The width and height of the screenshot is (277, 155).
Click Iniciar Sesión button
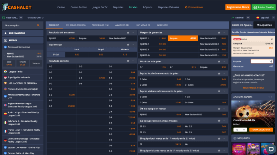[x=263, y=7]
